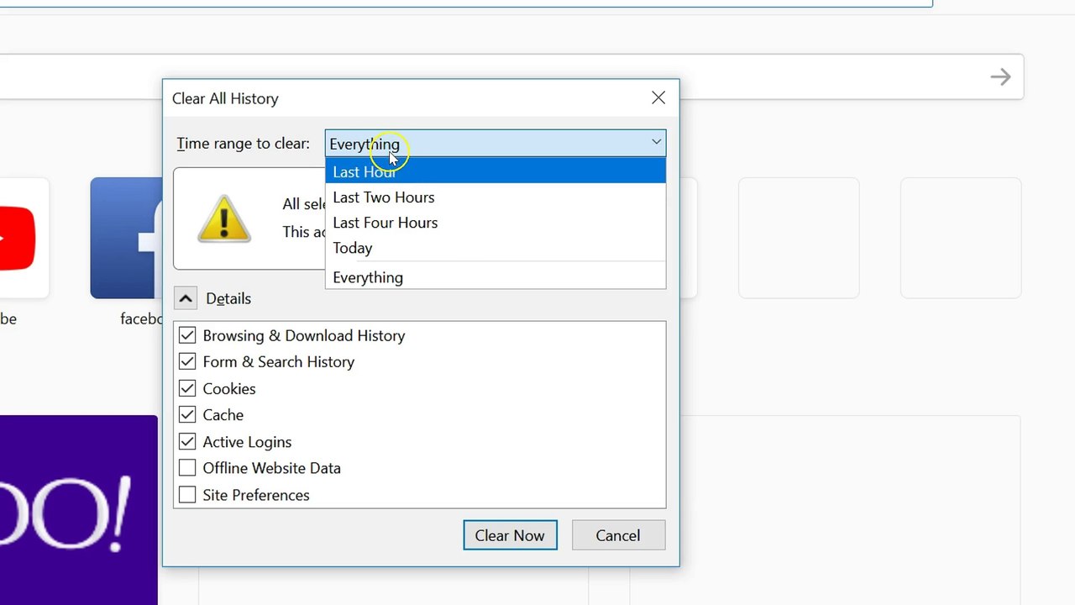Open the Yahoo tile thumbnail
1075x605 pixels.
tap(79, 510)
